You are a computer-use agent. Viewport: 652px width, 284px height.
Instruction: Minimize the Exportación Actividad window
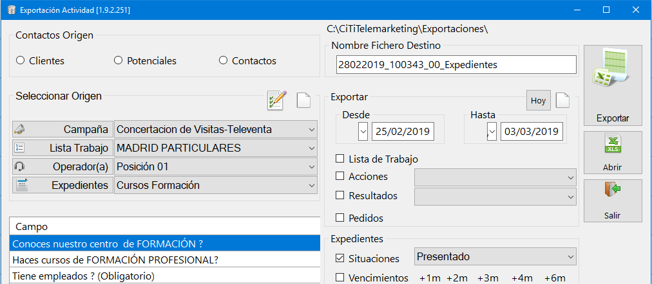577,10
